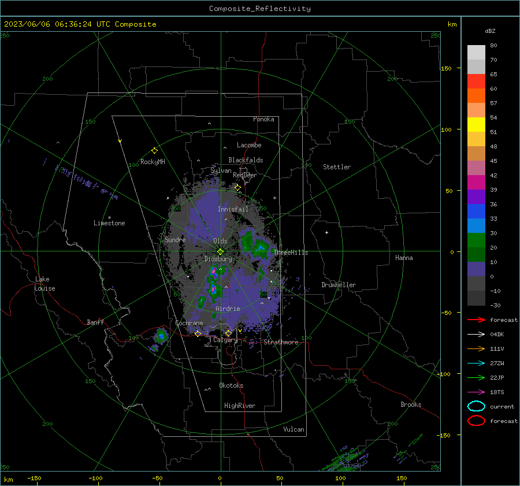Click the storm cell west of Cochrane
The width and height of the screenshot is (520, 486).
point(161,336)
